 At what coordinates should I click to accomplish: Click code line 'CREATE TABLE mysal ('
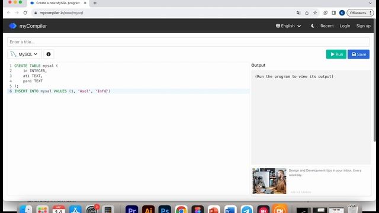click(x=36, y=66)
